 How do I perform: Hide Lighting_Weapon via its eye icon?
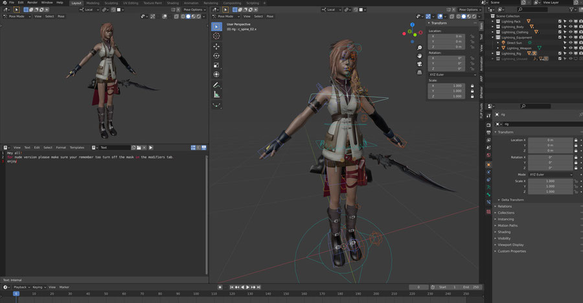coord(570,48)
